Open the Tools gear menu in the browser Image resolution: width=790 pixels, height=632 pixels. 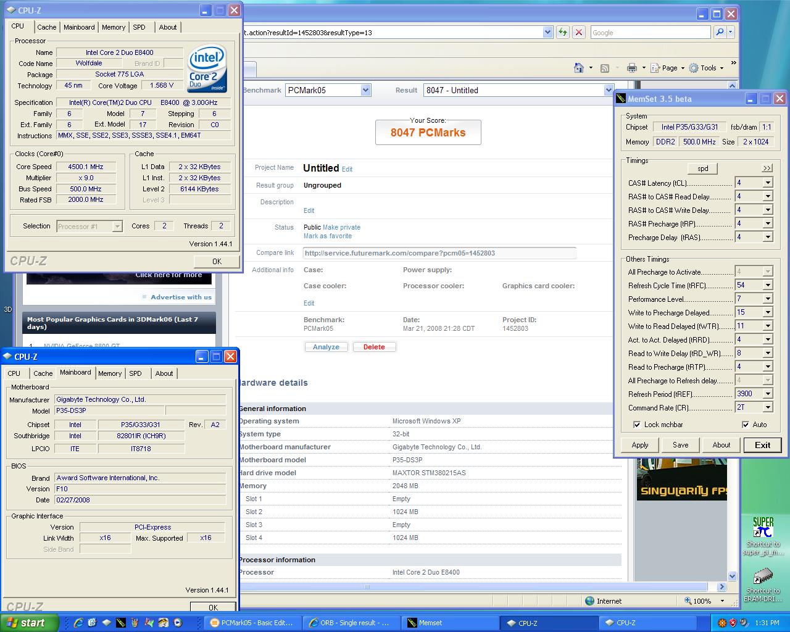tap(706, 68)
